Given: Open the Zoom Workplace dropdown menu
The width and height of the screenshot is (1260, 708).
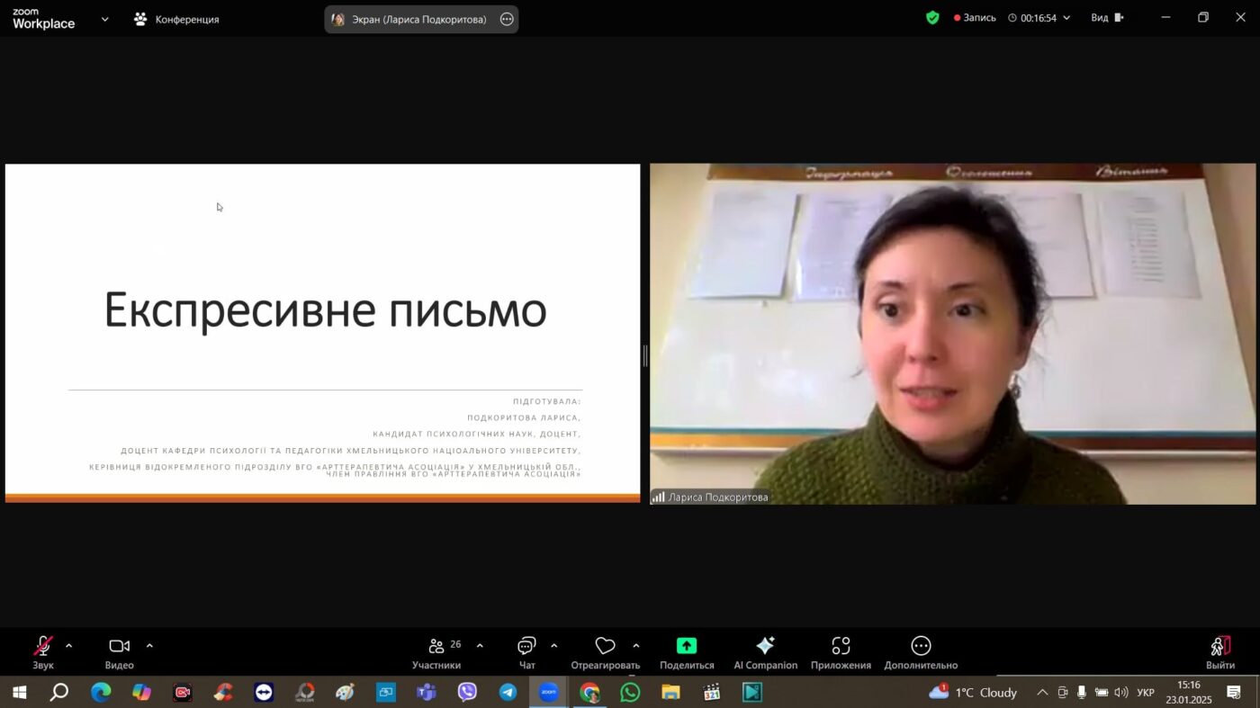Looking at the screenshot, I should tap(104, 19).
